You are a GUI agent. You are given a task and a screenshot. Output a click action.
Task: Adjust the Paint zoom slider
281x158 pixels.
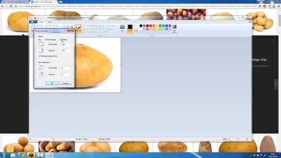coord(238,139)
